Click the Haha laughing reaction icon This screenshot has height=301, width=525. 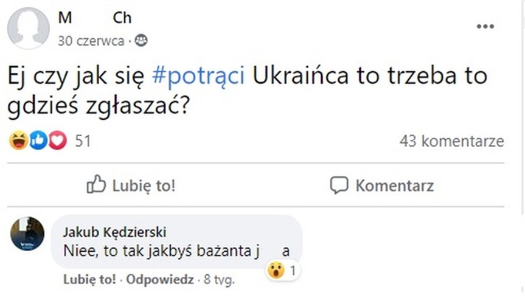(18, 141)
